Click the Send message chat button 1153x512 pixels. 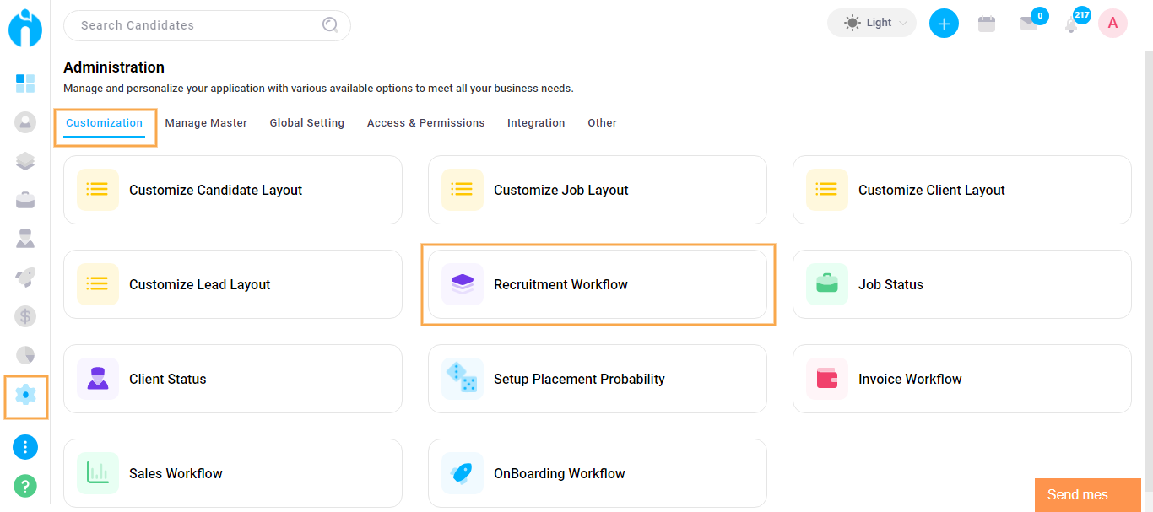pyautogui.click(x=1087, y=495)
